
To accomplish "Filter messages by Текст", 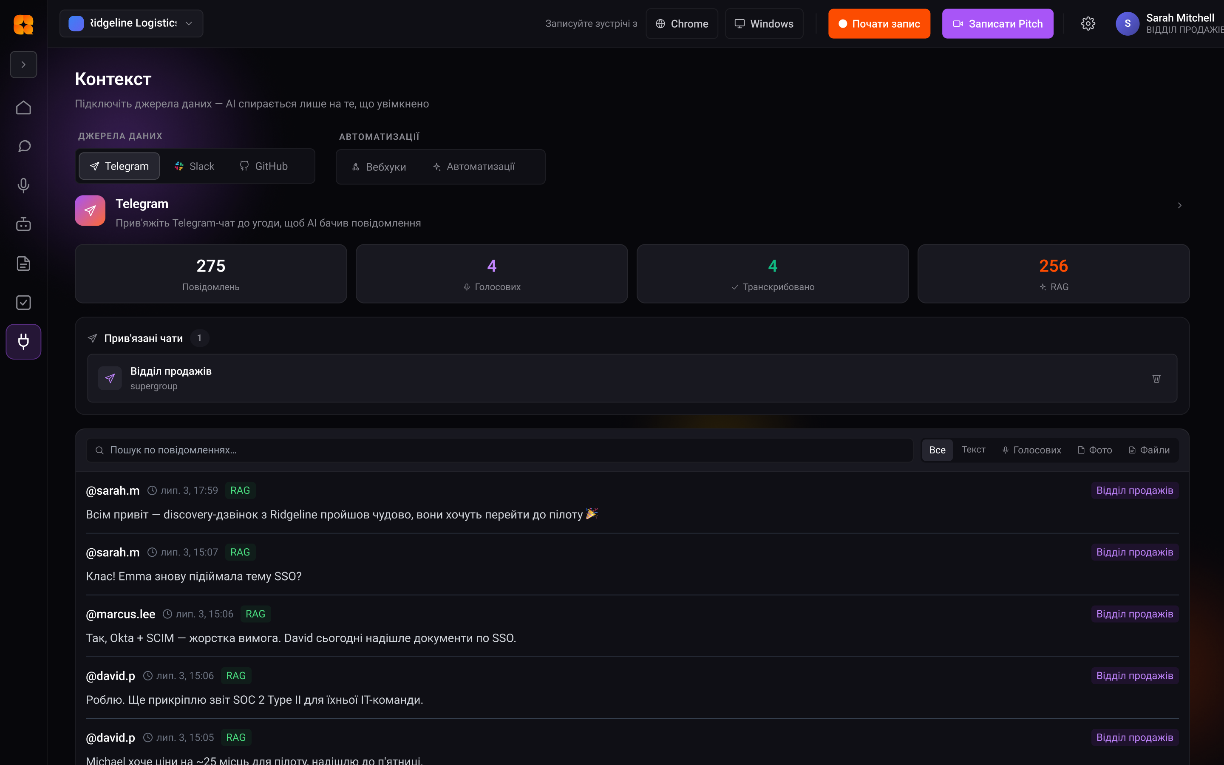I will pyautogui.click(x=973, y=449).
